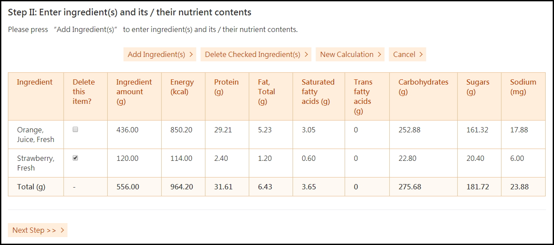Click the Cancel button
Viewport: 554px width, 245px height.
pos(407,54)
